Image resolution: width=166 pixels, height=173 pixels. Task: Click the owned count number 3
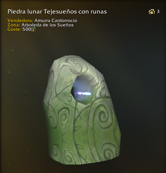[x=158, y=12]
